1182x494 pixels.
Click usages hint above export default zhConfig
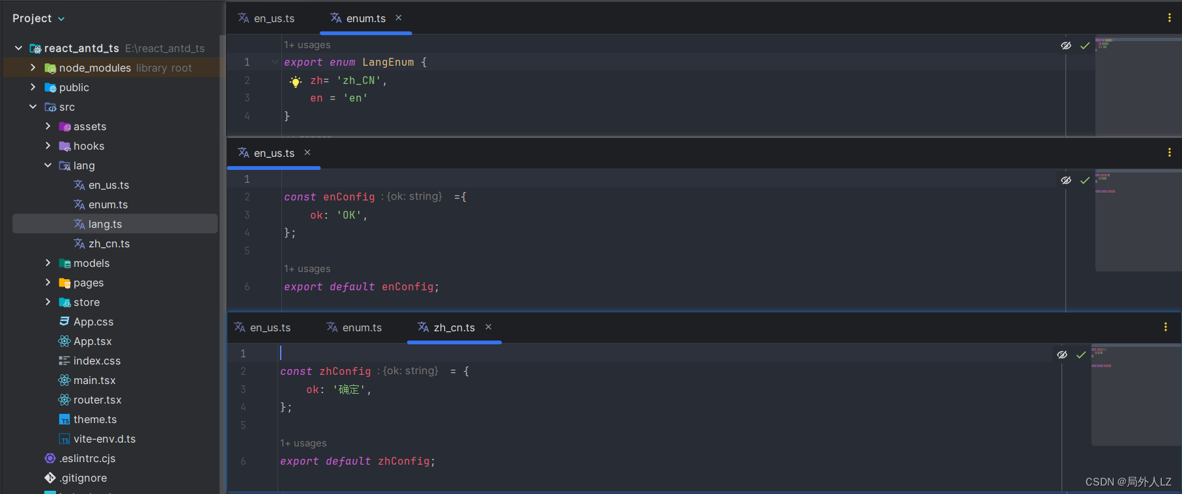303,443
